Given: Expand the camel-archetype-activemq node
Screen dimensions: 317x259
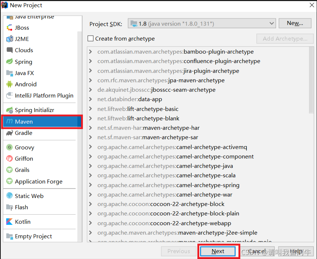Looking at the screenshot, I should pos(91,147).
